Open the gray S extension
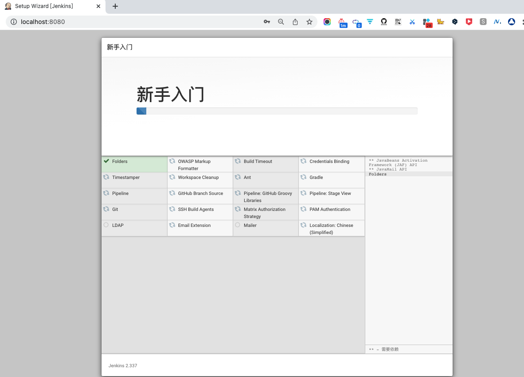524x377 pixels. coord(483,22)
